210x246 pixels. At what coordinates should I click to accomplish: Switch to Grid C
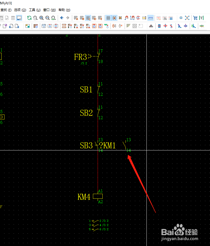tap(88, 18)
